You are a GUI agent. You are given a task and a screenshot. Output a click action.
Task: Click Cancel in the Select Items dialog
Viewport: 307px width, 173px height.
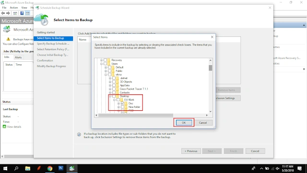pyautogui.click(x=203, y=123)
